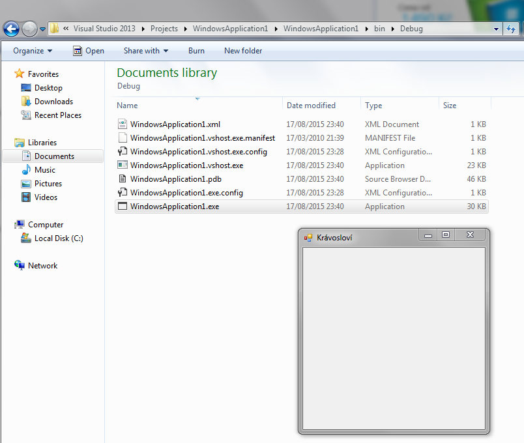Open the Music library in sidebar
The image size is (524, 443).
[44, 170]
